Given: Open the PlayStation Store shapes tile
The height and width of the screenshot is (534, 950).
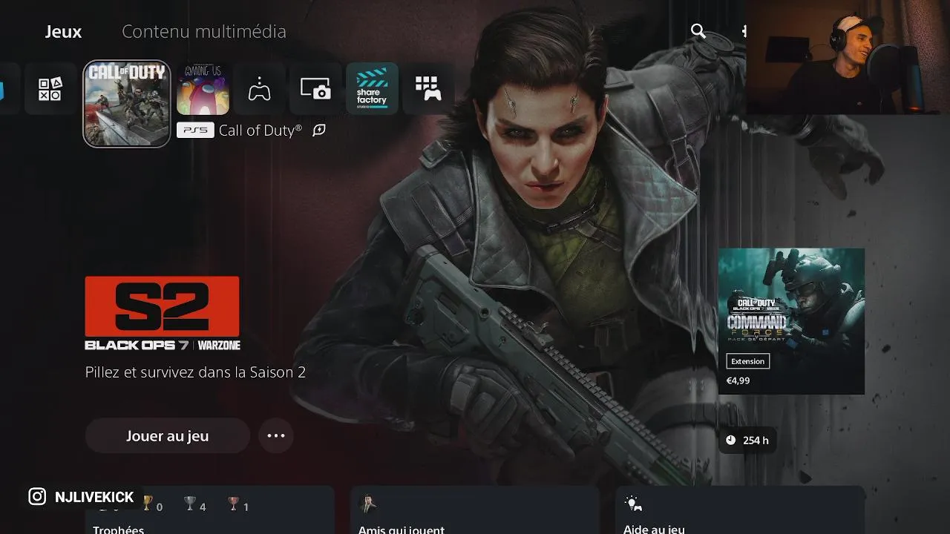Looking at the screenshot, I should click(x=50, y=89).
